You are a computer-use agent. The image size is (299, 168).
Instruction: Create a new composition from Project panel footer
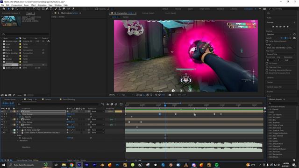[x=10, y=95]
